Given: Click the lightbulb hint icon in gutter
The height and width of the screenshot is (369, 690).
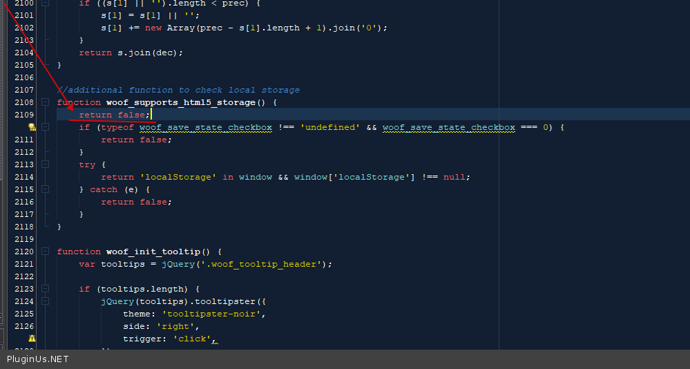Looking at the screenshot, I should [x=32, y=127].
